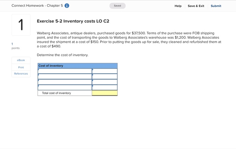Click the yellow total cost cell
The image size is (236, 149).
pyautogui.click(x=105, y=93)
